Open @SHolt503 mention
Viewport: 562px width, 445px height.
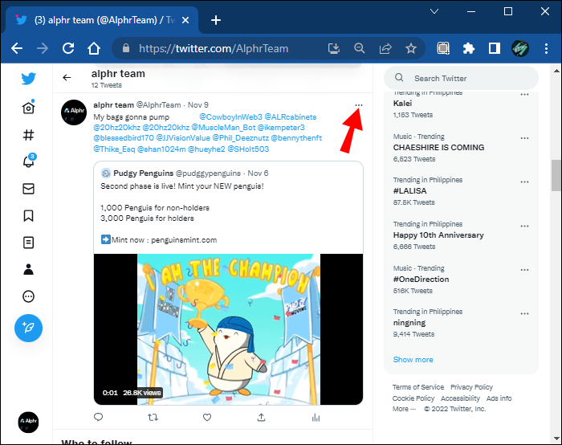[x=248, y=149]
